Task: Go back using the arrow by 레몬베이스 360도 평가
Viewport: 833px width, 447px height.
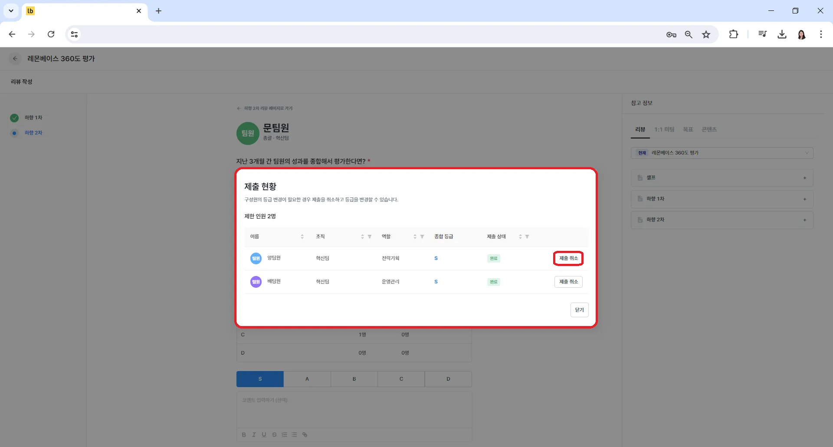Action: point(15,59)
